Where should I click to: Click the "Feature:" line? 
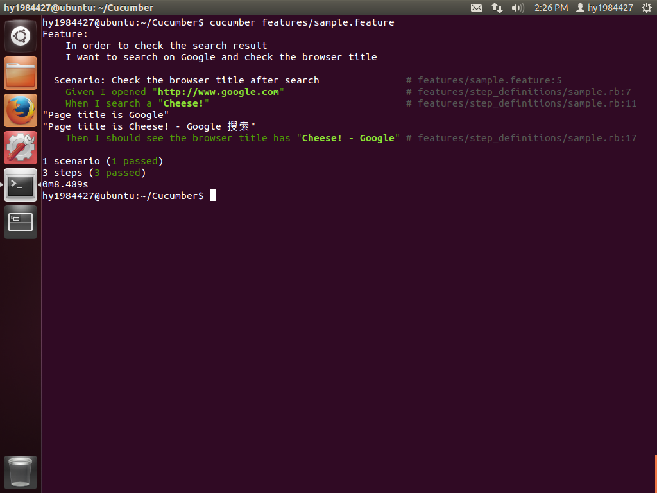pyautogui.click(x=65, y=34)
